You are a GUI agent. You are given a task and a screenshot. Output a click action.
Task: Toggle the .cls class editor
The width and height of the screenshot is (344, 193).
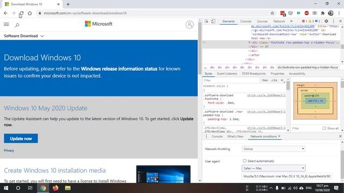click(x=274, y=80)
